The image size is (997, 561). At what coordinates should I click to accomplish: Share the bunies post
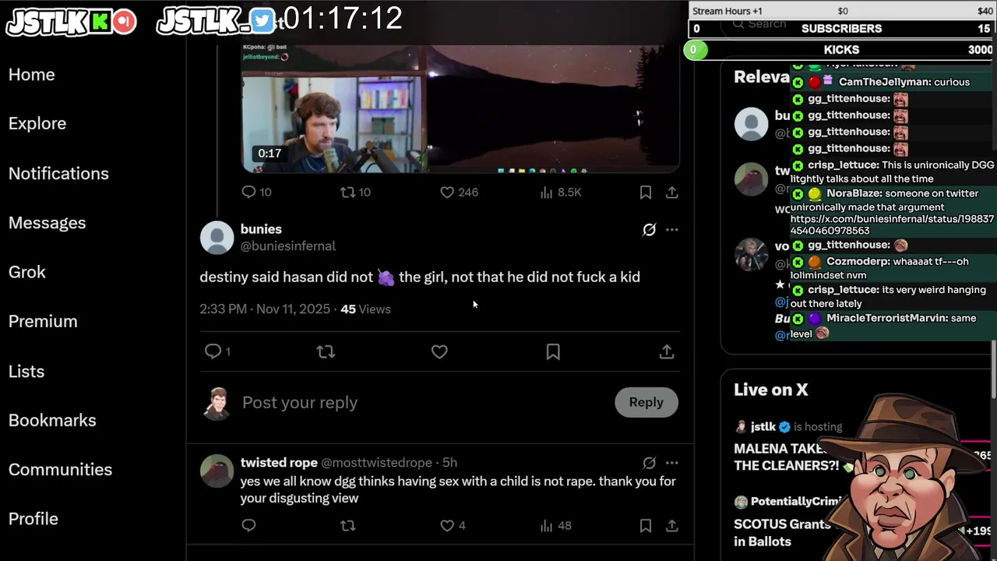tap(666, 352)
